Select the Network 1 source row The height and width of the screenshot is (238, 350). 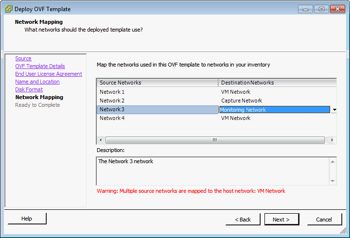(x=112, y=92)
